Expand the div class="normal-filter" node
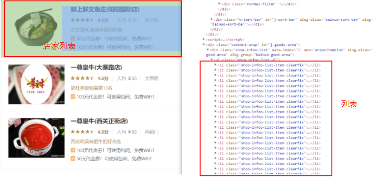 click(219, 4)
